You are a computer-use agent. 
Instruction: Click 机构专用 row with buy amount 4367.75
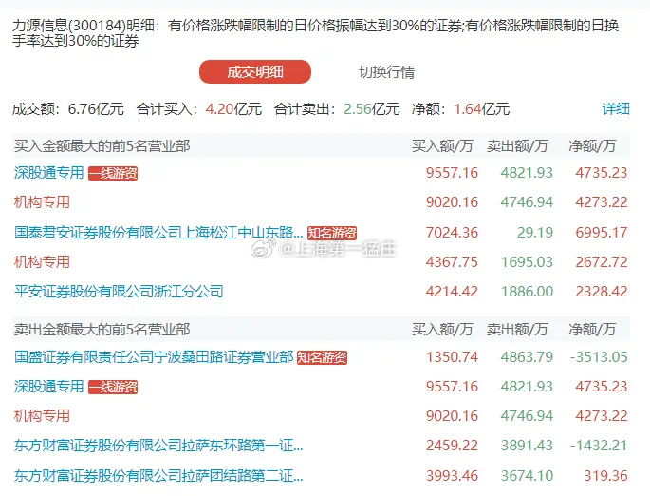[x=42, y=262]
